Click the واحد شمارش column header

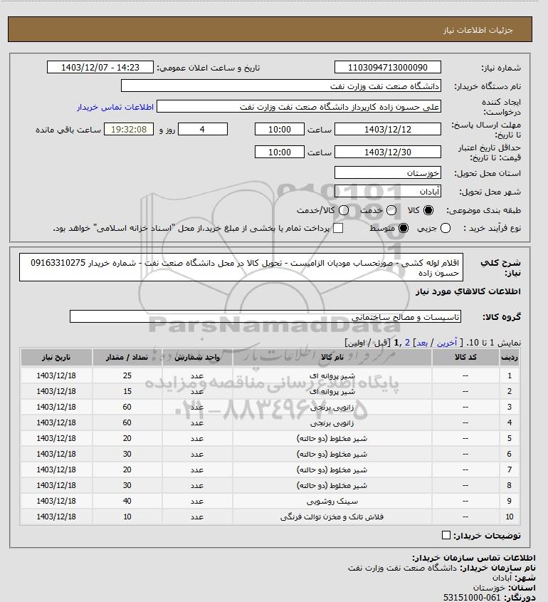click(x=197, y=357)
